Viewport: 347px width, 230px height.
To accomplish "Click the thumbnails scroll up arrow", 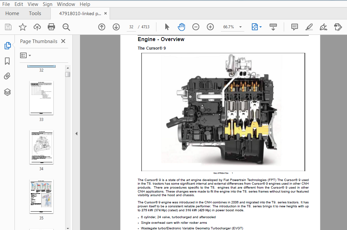I will click(68, 68).
